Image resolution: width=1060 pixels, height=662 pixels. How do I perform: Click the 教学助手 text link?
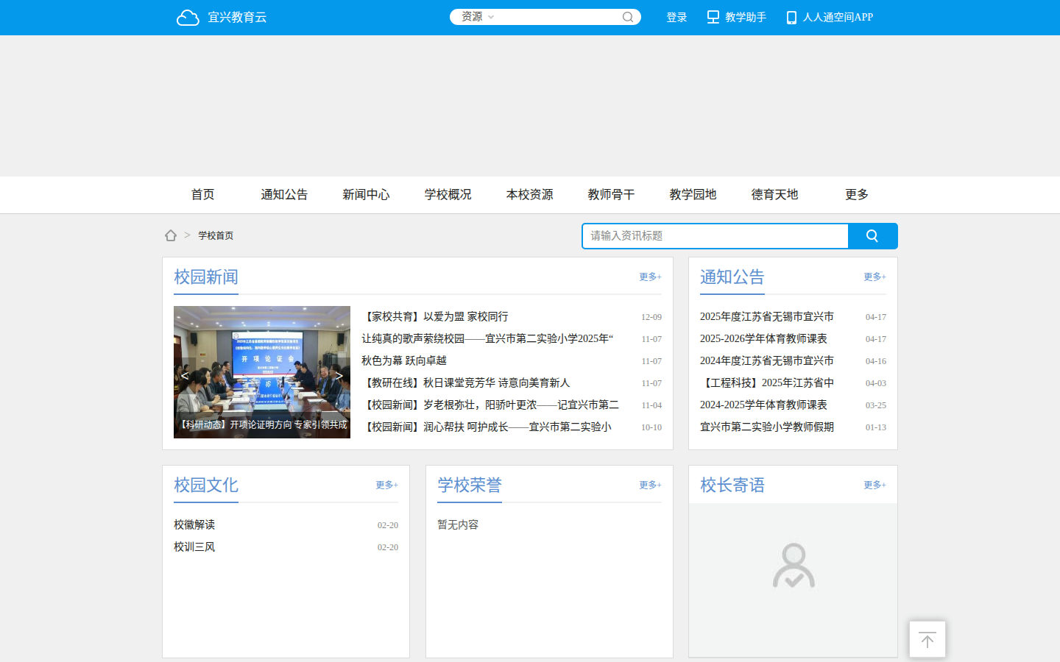pos(746,18)
